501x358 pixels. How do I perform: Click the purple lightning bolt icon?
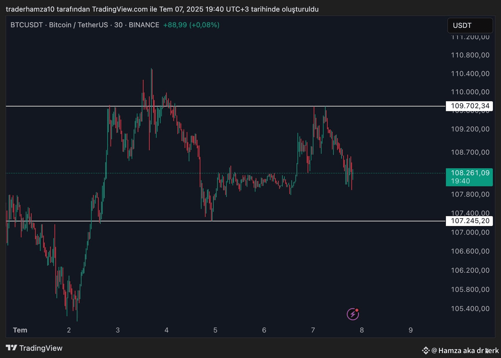point(353,314)
